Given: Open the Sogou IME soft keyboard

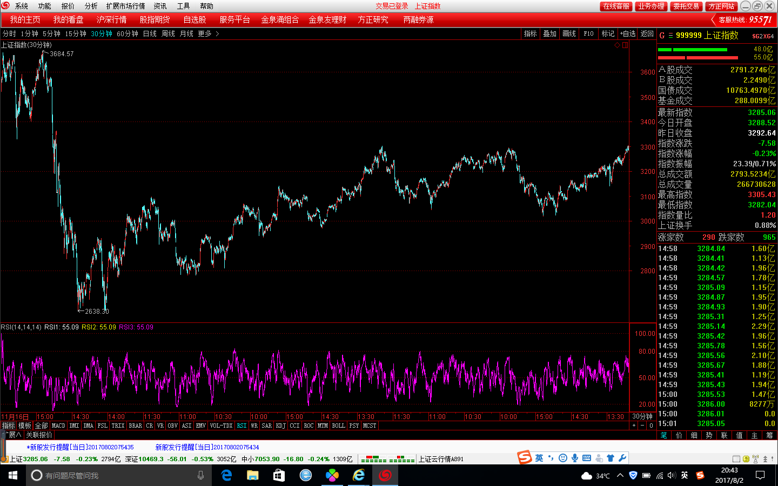Looking at the screenshot, I should pos(587,458).
